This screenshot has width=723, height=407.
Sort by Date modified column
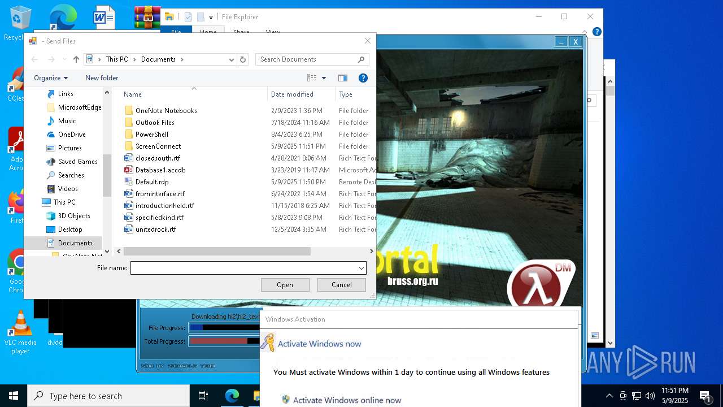point(292,94)
